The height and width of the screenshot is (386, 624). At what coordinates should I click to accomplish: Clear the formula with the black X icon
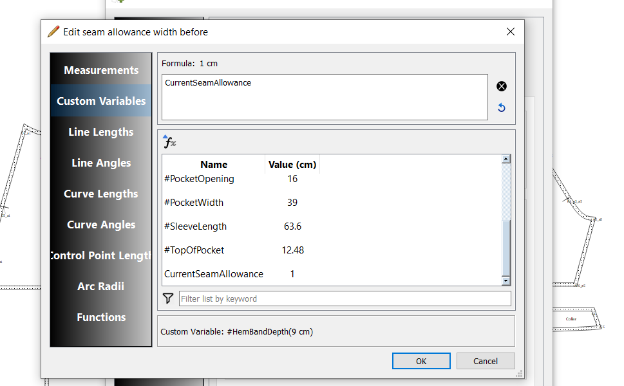502,86
